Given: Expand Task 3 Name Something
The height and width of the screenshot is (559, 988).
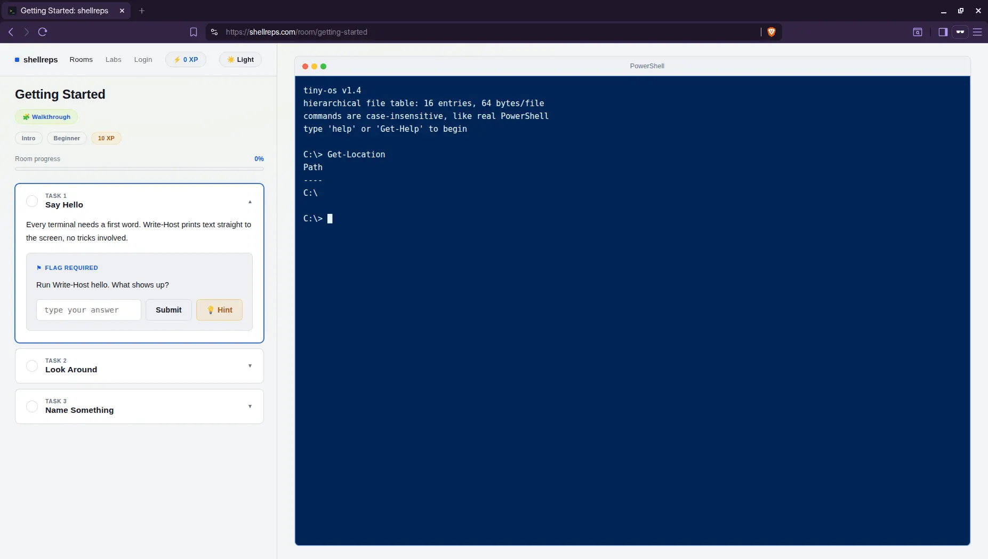Looking at the screenshot, I should coord(250,406).
